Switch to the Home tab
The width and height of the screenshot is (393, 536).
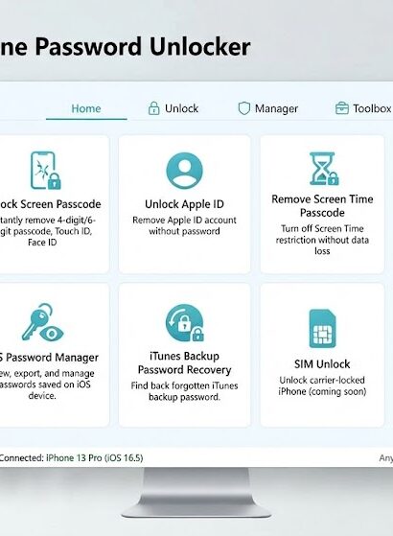click(86, 108)
